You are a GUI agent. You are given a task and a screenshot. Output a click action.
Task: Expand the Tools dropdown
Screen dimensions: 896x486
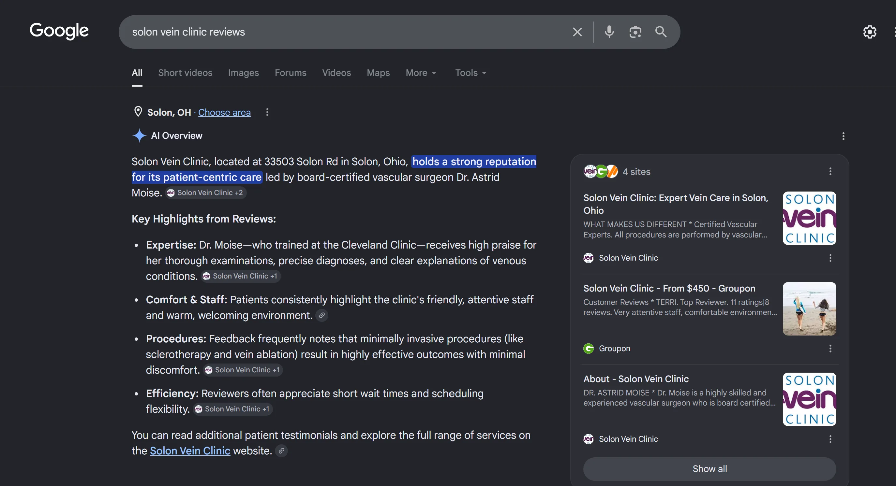click(x=470, y=73)
